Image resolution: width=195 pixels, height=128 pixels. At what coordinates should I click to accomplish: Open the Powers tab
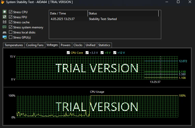point(66,45)
